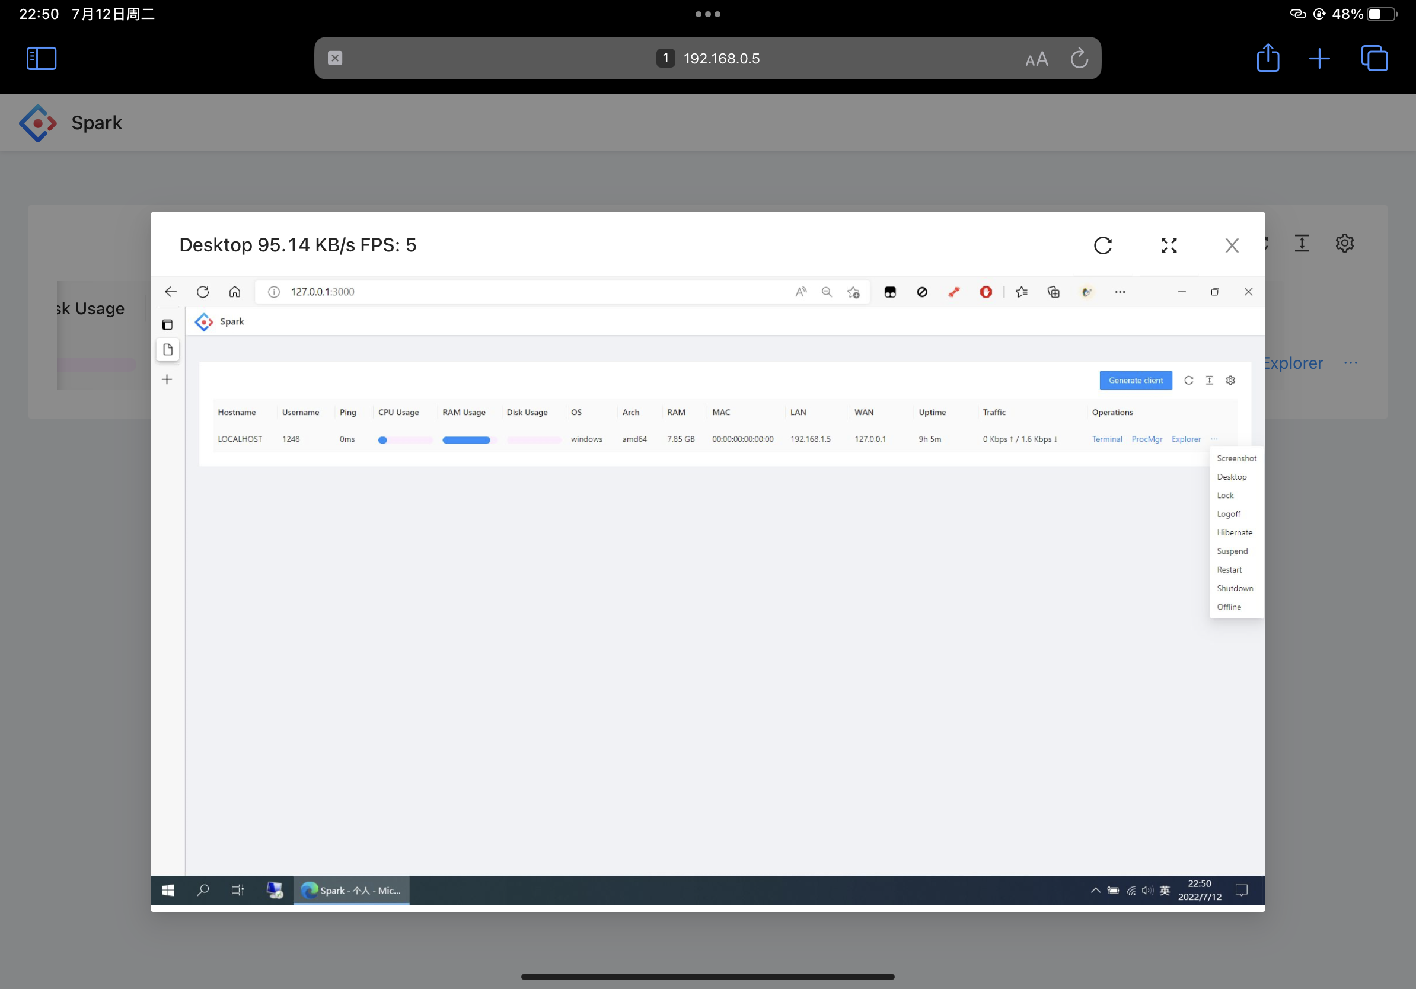Click the text input injection icon

pos(1302,243)
